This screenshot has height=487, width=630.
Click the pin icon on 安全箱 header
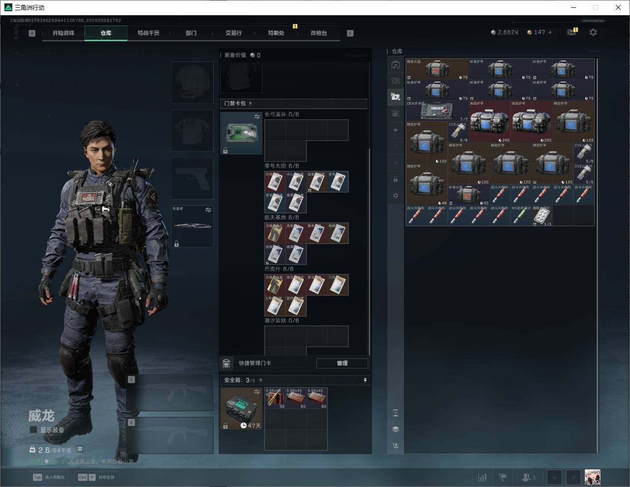365,380
